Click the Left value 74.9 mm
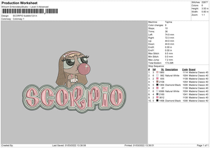Viewport: 210px width, 148px height. click(x=169, y=35)
